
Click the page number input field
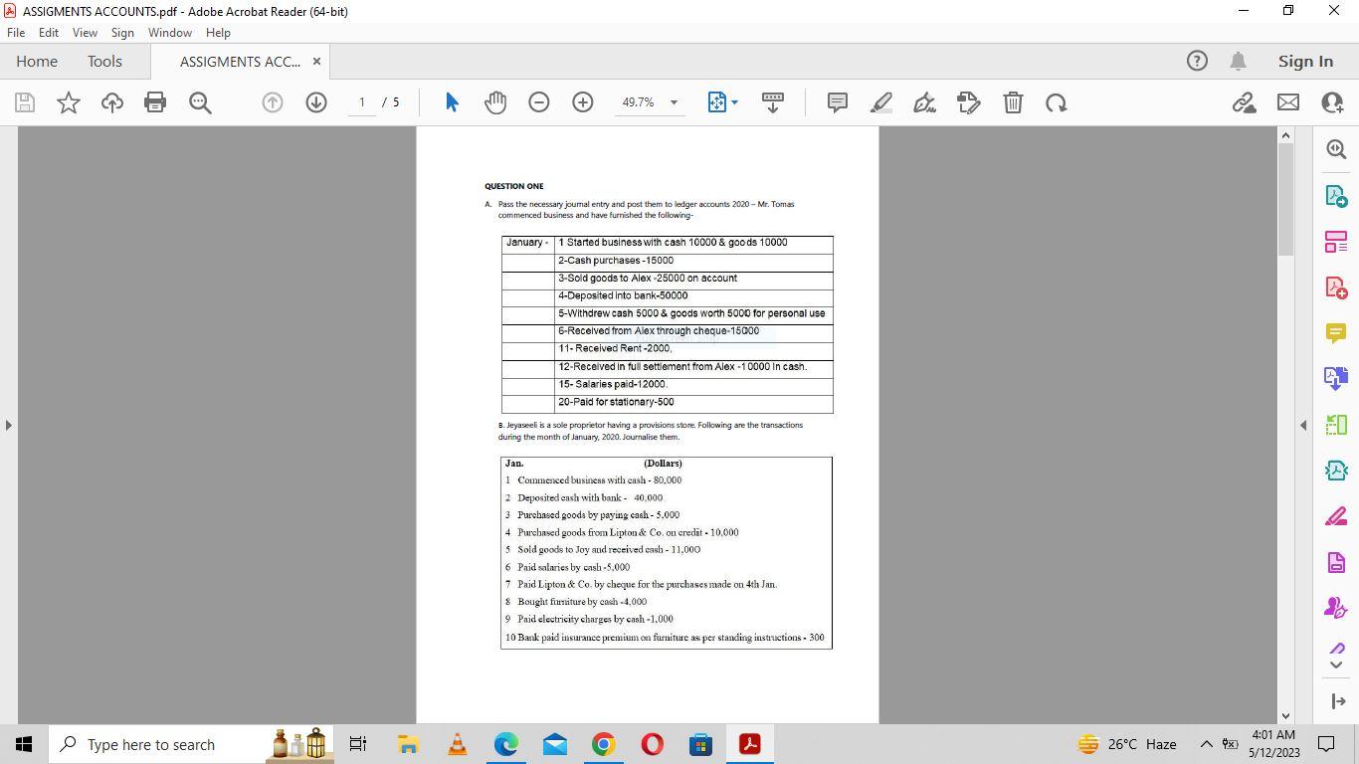coord(360,102)
